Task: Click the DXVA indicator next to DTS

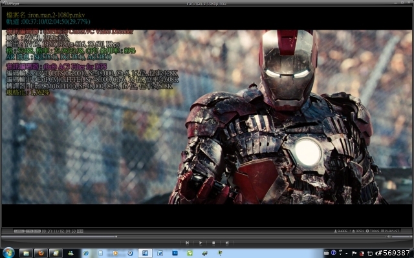Action: point(37,231)
